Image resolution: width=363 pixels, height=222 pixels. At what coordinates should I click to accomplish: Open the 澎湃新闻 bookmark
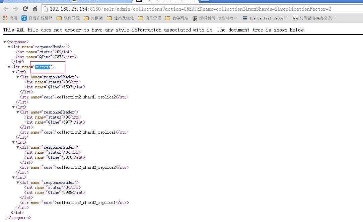(215, 18)
